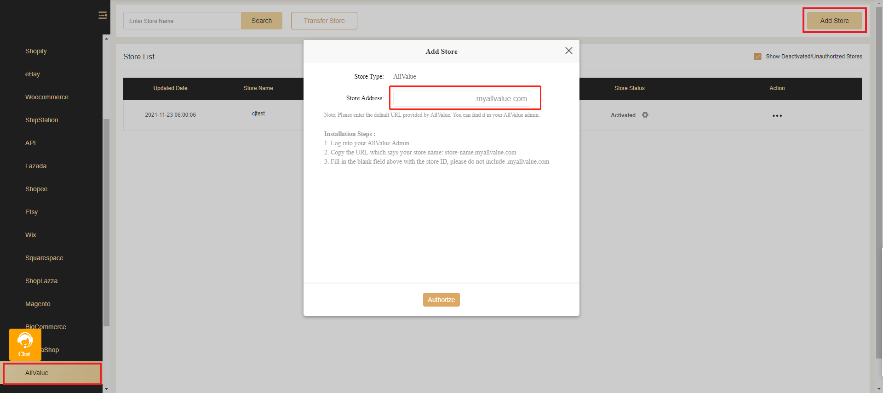Close the Add Store dialog

(x=568, y=51)
